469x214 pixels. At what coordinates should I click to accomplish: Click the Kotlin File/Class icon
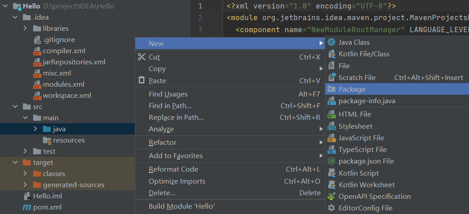[x=331, y=54]
